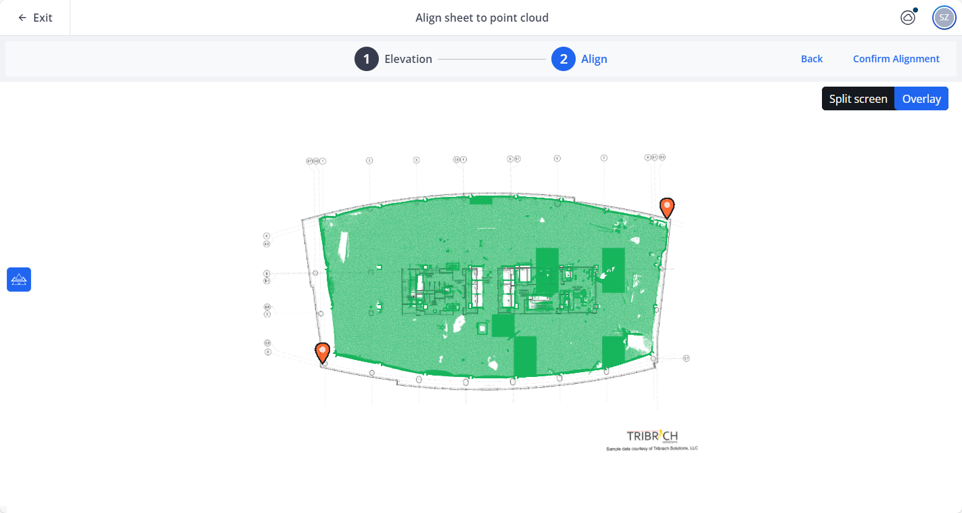This screenshot has height=513, width=962.
Task: Click the 'Align sheet to point cloud' title
Action: click(482, 18)
